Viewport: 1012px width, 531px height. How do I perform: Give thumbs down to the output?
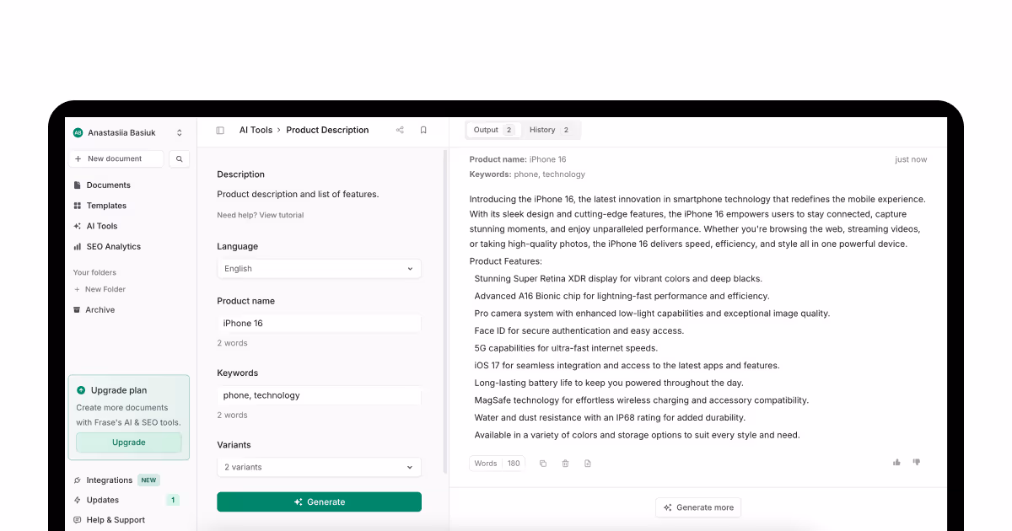pyautogui.click(x=917, y=462)
